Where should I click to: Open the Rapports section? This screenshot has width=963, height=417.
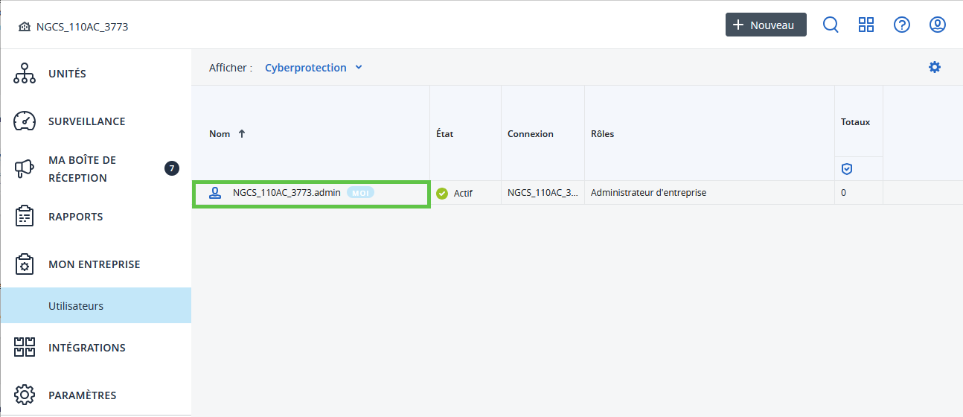tap(75, 217)
